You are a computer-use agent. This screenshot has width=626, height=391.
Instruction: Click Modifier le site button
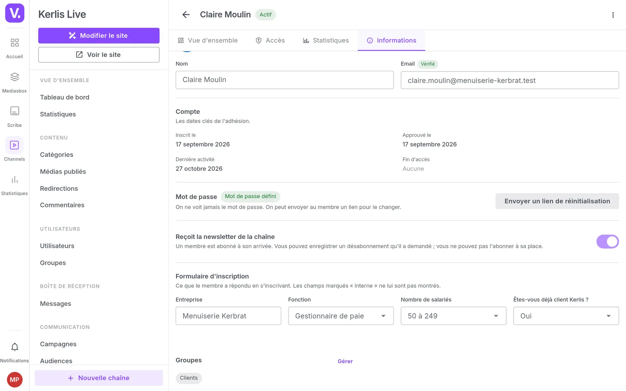click(99, 36)
